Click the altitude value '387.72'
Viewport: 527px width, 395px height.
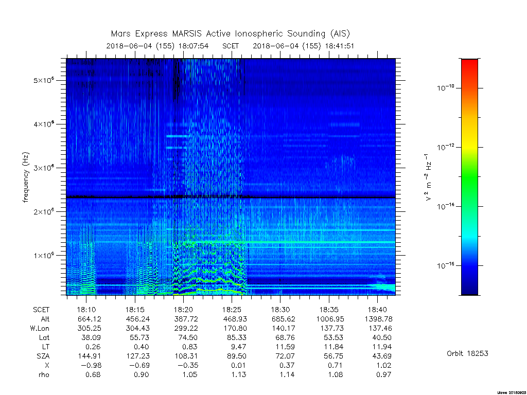coord(186,319)
